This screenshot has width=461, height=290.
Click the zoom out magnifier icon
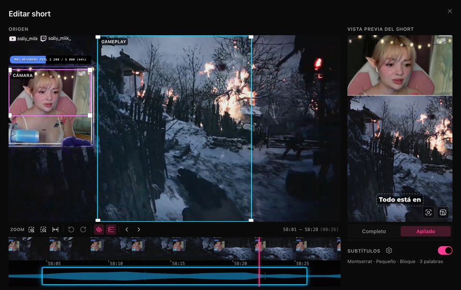[43, 230]
